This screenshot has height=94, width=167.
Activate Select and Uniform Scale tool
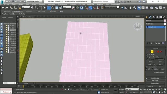57,8
